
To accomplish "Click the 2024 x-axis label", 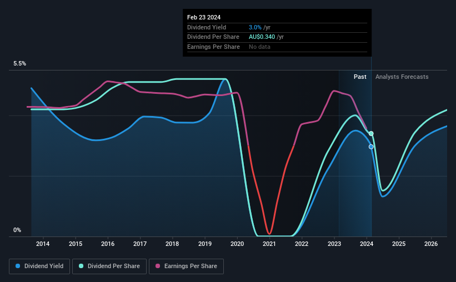I will [367, 244].
